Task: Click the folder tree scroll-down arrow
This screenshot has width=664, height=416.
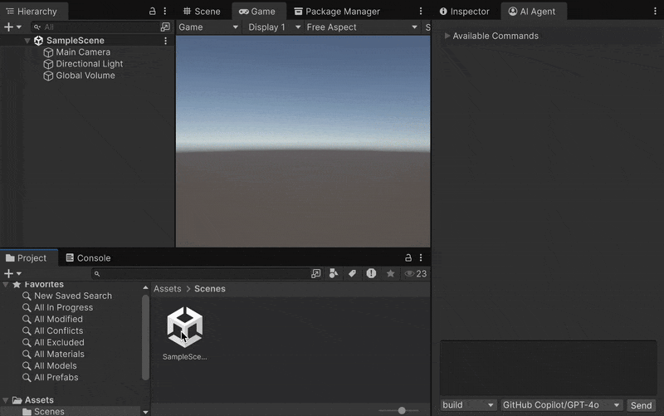Action: pos(146,412)
